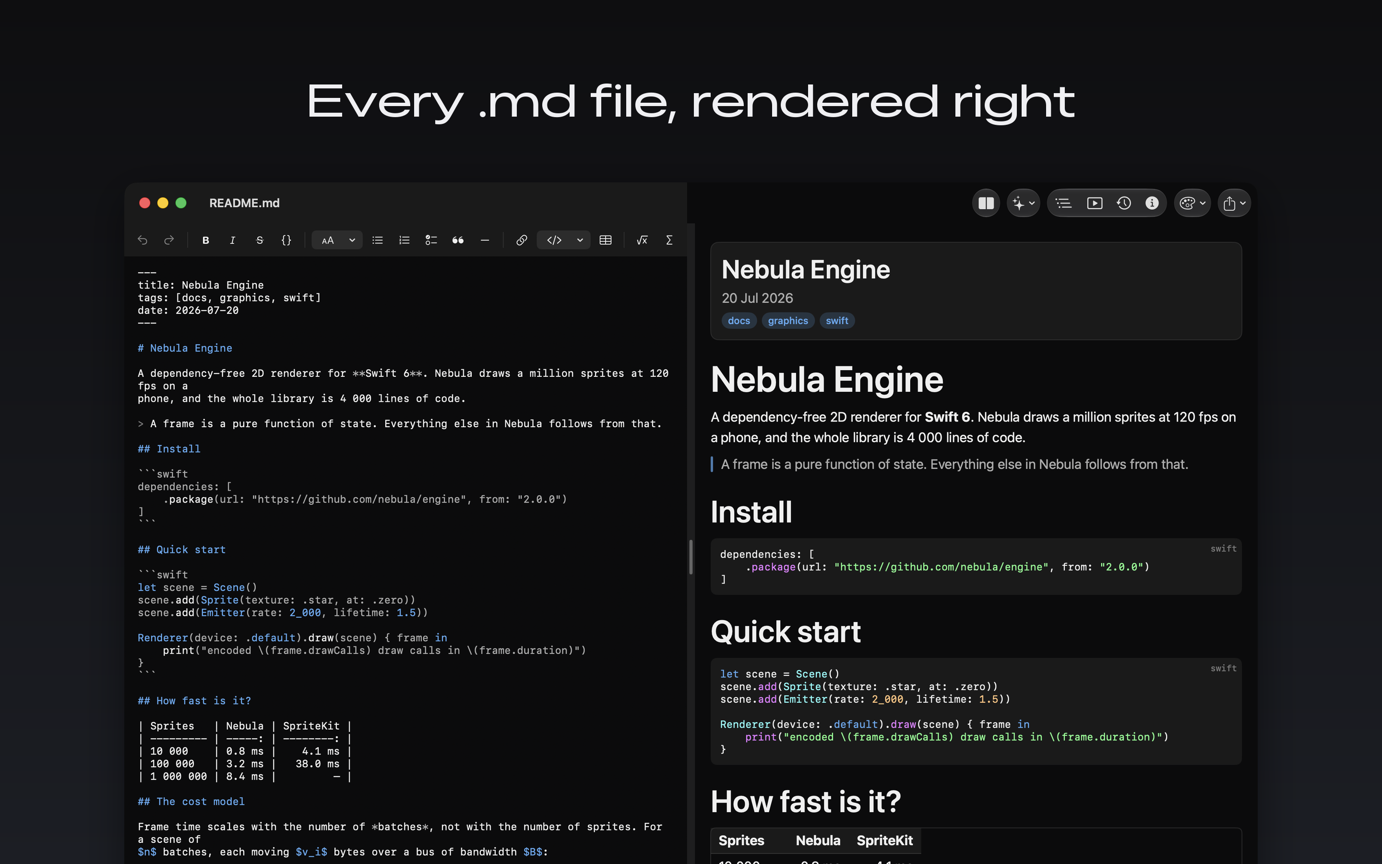Expand the theme palette chevron
Image resolution: width=1382 pixels, height=864 pixels.
1203,203
